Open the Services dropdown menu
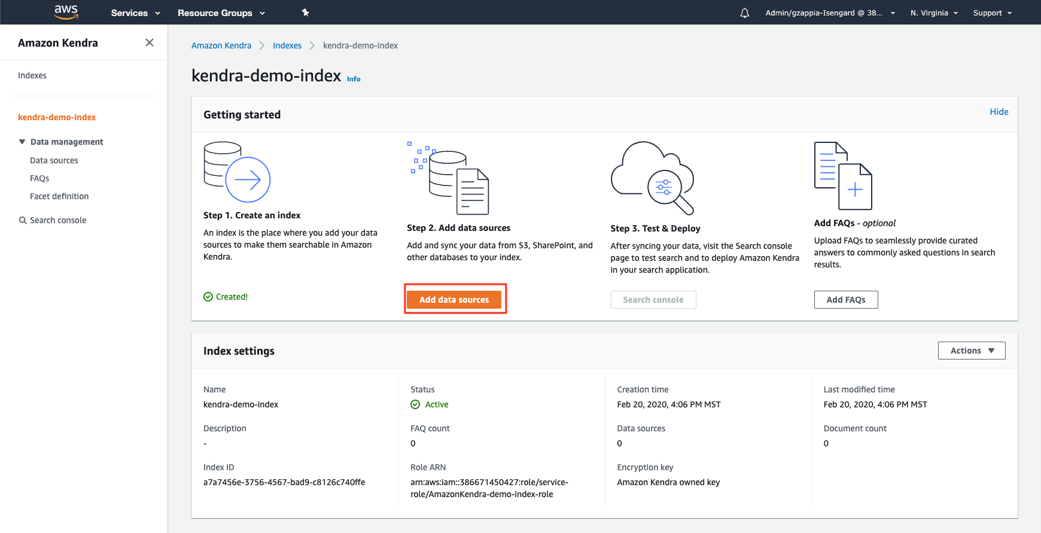 coord(135,13)
